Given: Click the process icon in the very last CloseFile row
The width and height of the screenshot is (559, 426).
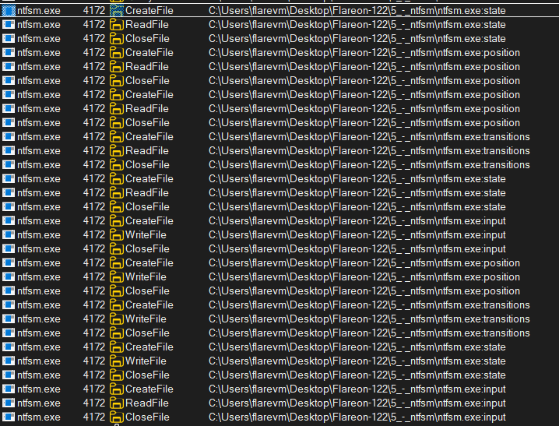Looking at the screenshot, I should pos(9,417).
